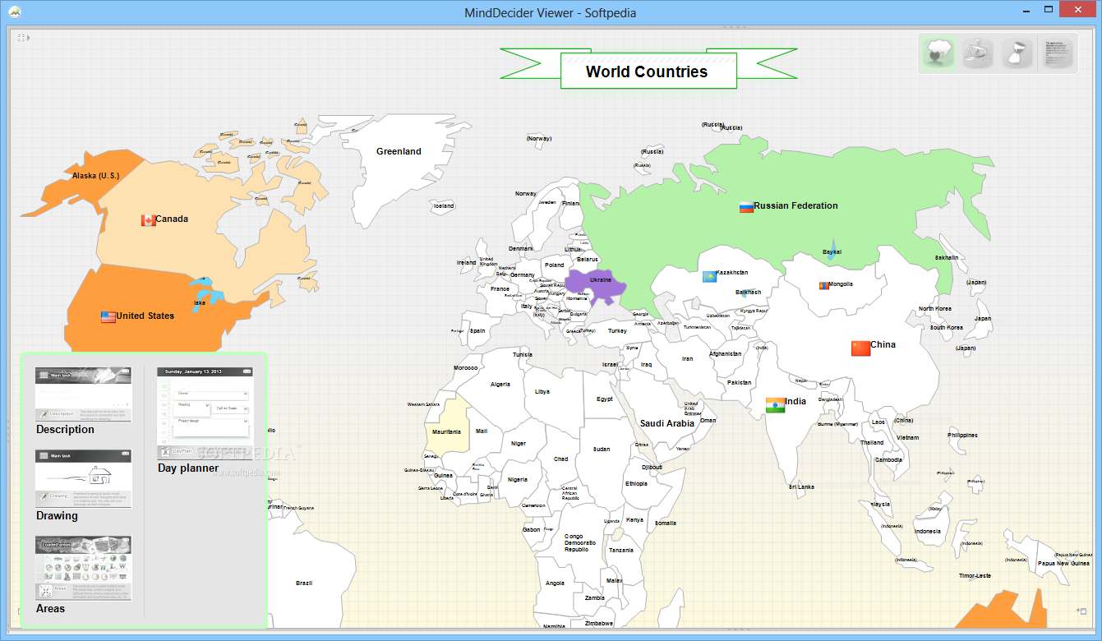Image resolution: width=1102 pixels, height=641 pixels.
Task: Select the Tanzania label
Action: pyautogui.click(x=621, y=550)
